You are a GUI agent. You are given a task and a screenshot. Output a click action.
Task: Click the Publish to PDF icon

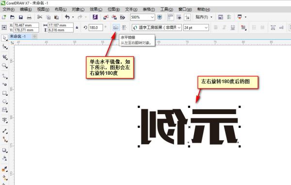coord(123,17)
